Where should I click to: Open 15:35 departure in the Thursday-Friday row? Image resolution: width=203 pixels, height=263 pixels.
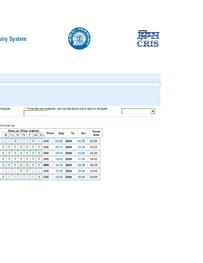point(59,171)
